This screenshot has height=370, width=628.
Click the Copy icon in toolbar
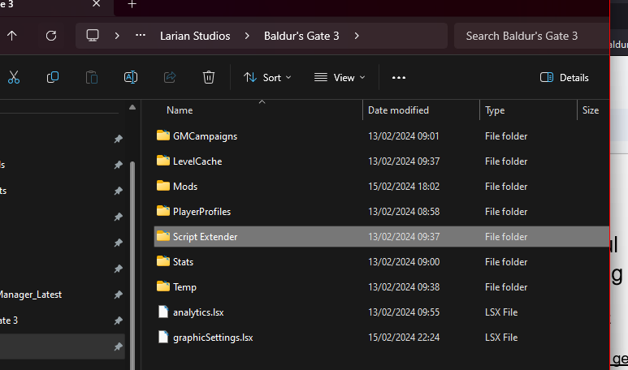click(53, 77)
